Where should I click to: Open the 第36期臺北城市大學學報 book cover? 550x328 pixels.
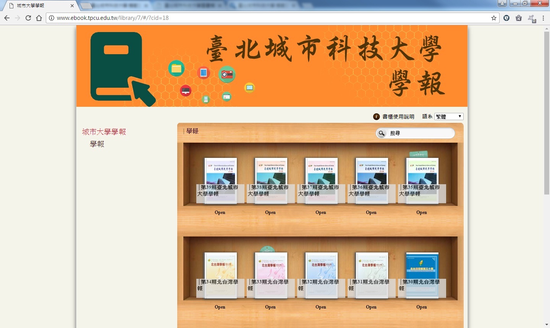[372, 181]
